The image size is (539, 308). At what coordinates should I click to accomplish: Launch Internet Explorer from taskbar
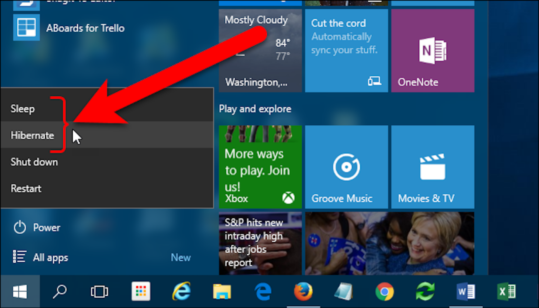pos(181,291)
